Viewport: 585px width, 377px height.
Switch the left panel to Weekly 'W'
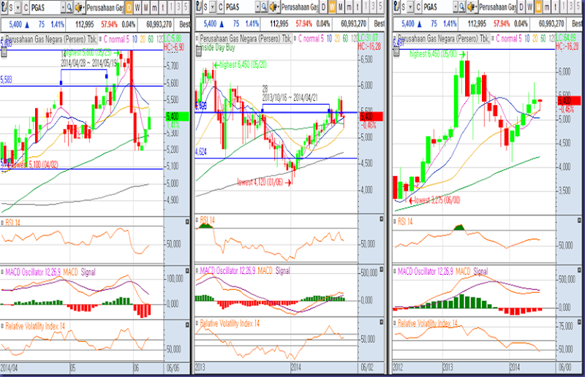pyautogui.click(x=137, y=7)
